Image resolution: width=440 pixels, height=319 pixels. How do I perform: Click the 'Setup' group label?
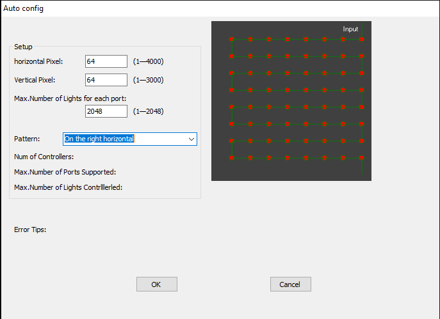pyautogui.click(x=23, y=47)
